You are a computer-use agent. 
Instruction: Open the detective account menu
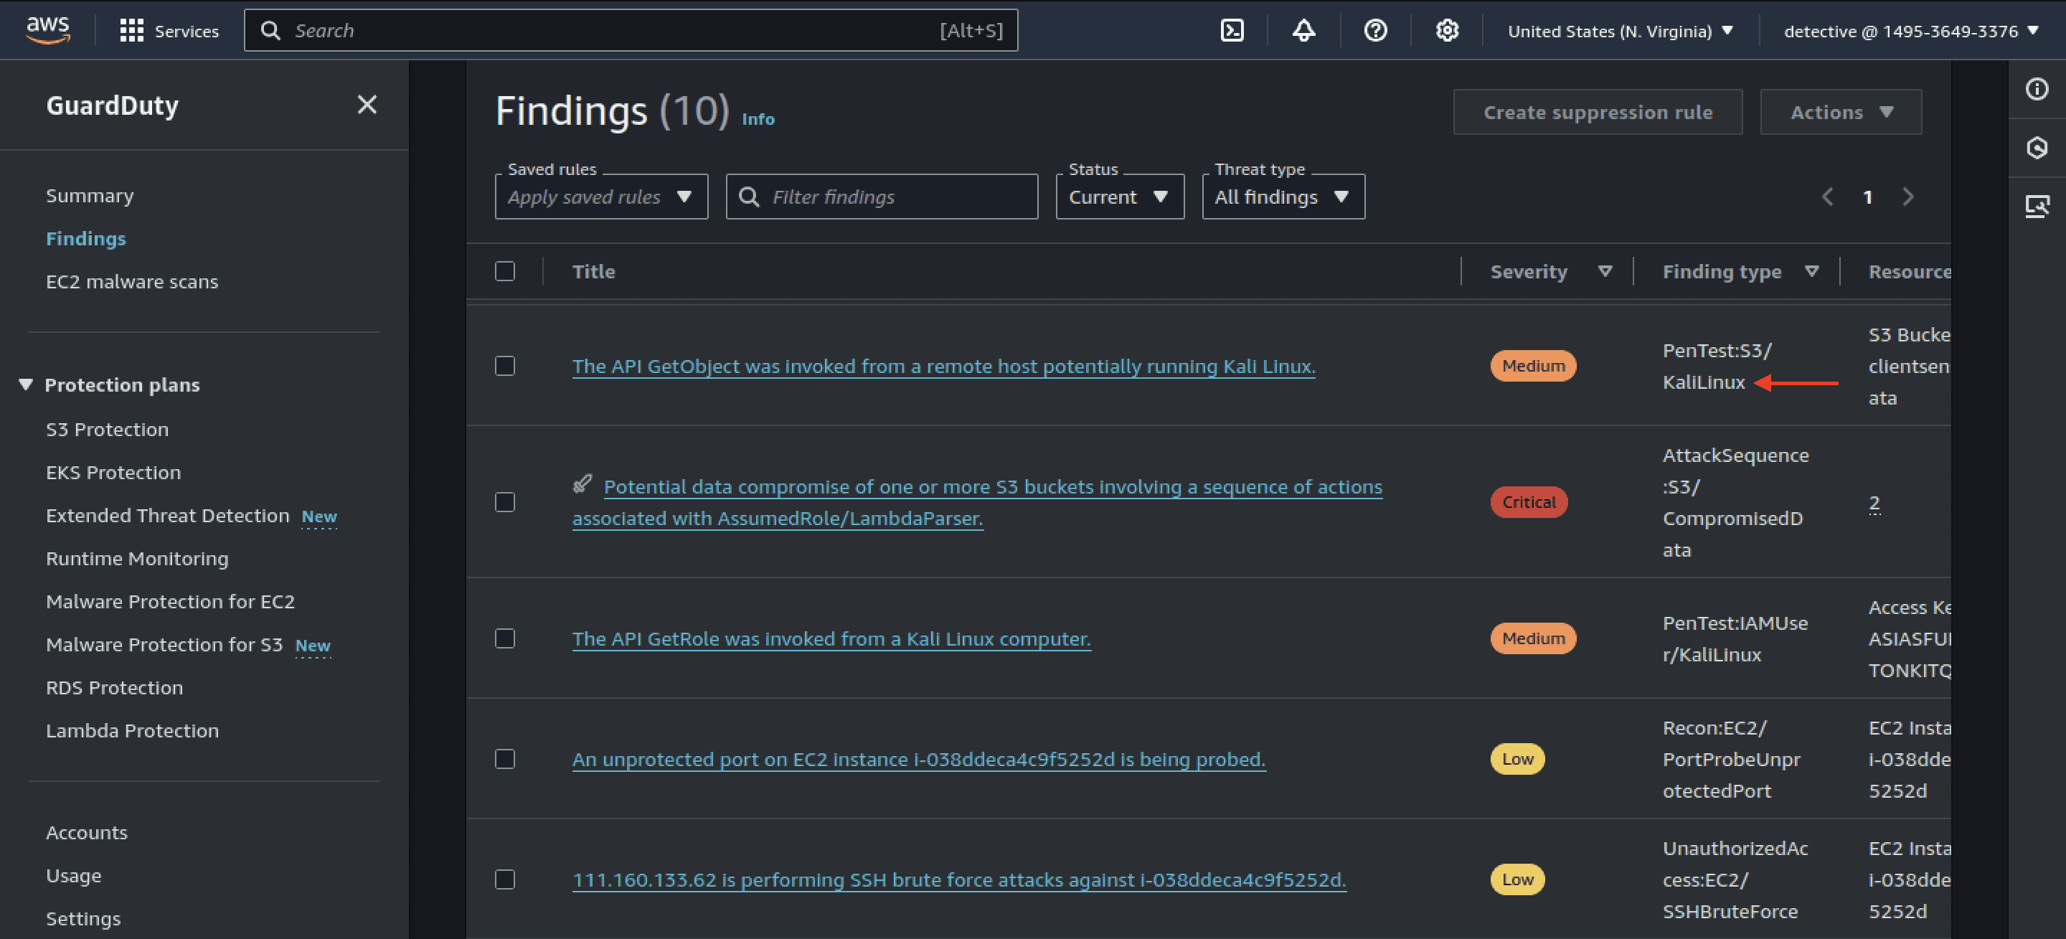(1911, 32)
